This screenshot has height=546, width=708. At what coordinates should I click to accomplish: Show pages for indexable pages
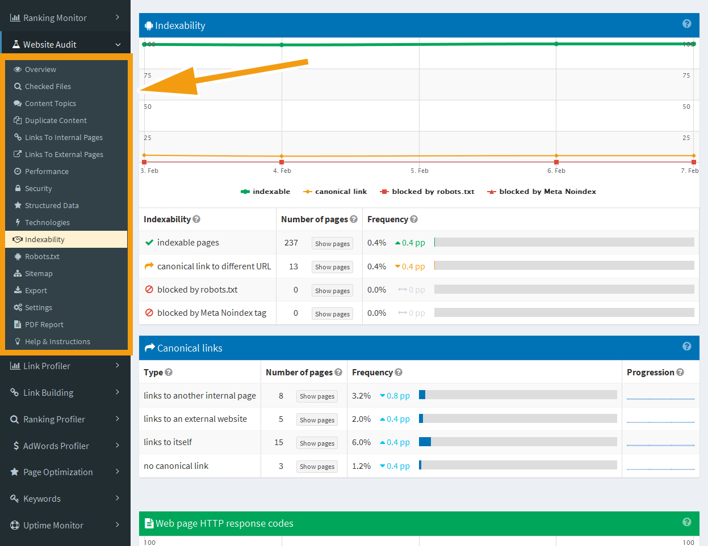332,243
